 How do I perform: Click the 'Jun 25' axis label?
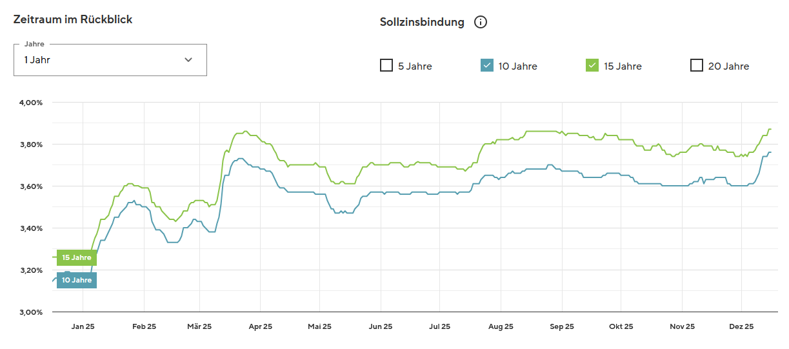click(381, 326)
